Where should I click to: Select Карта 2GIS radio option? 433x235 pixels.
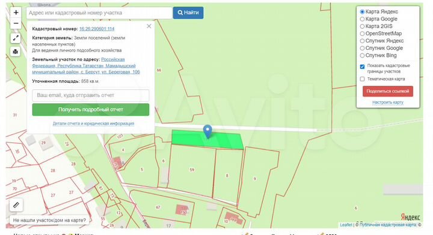(362, 26)
